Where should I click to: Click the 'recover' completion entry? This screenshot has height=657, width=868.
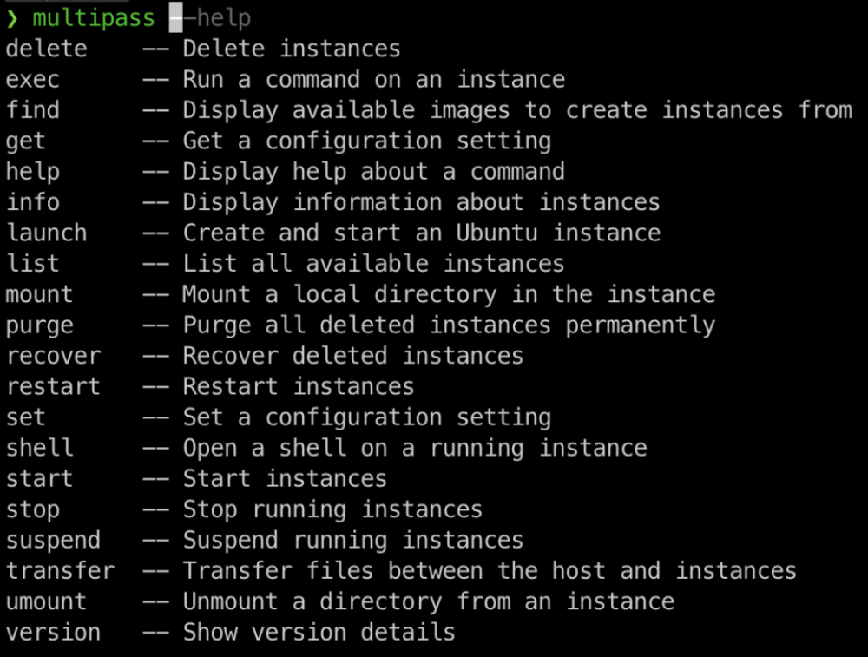tap(53, 356)
